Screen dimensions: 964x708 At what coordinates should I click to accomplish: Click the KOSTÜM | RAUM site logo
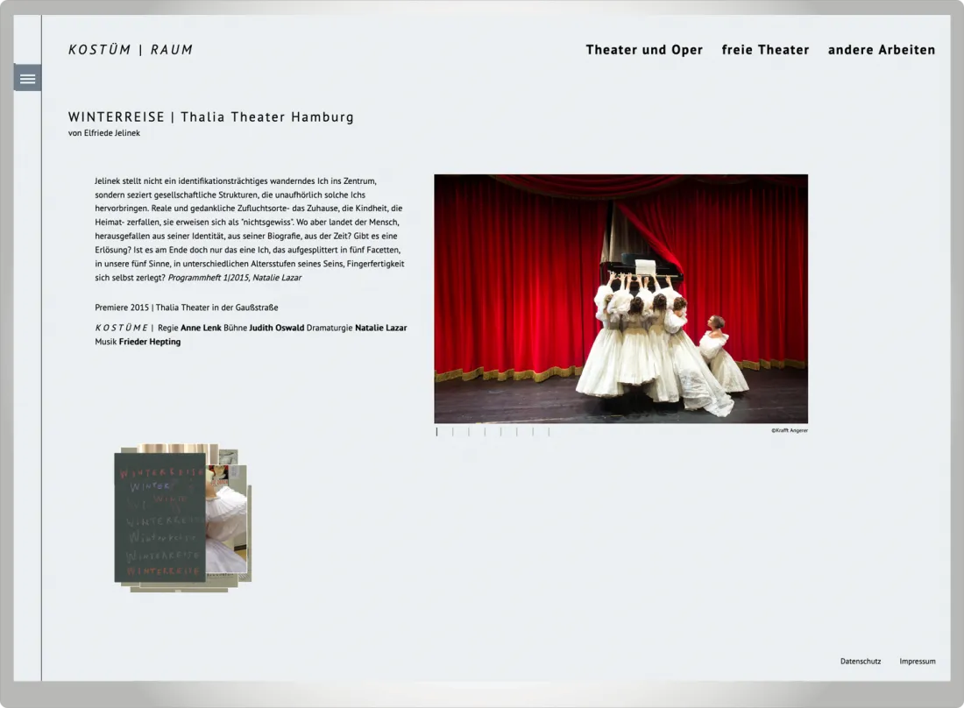130,50
